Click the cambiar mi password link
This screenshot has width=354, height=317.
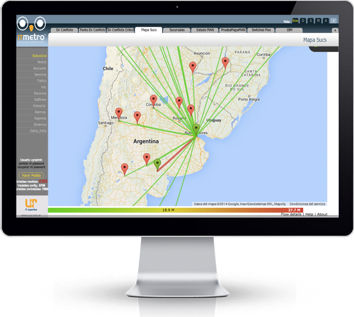[31, 164]
